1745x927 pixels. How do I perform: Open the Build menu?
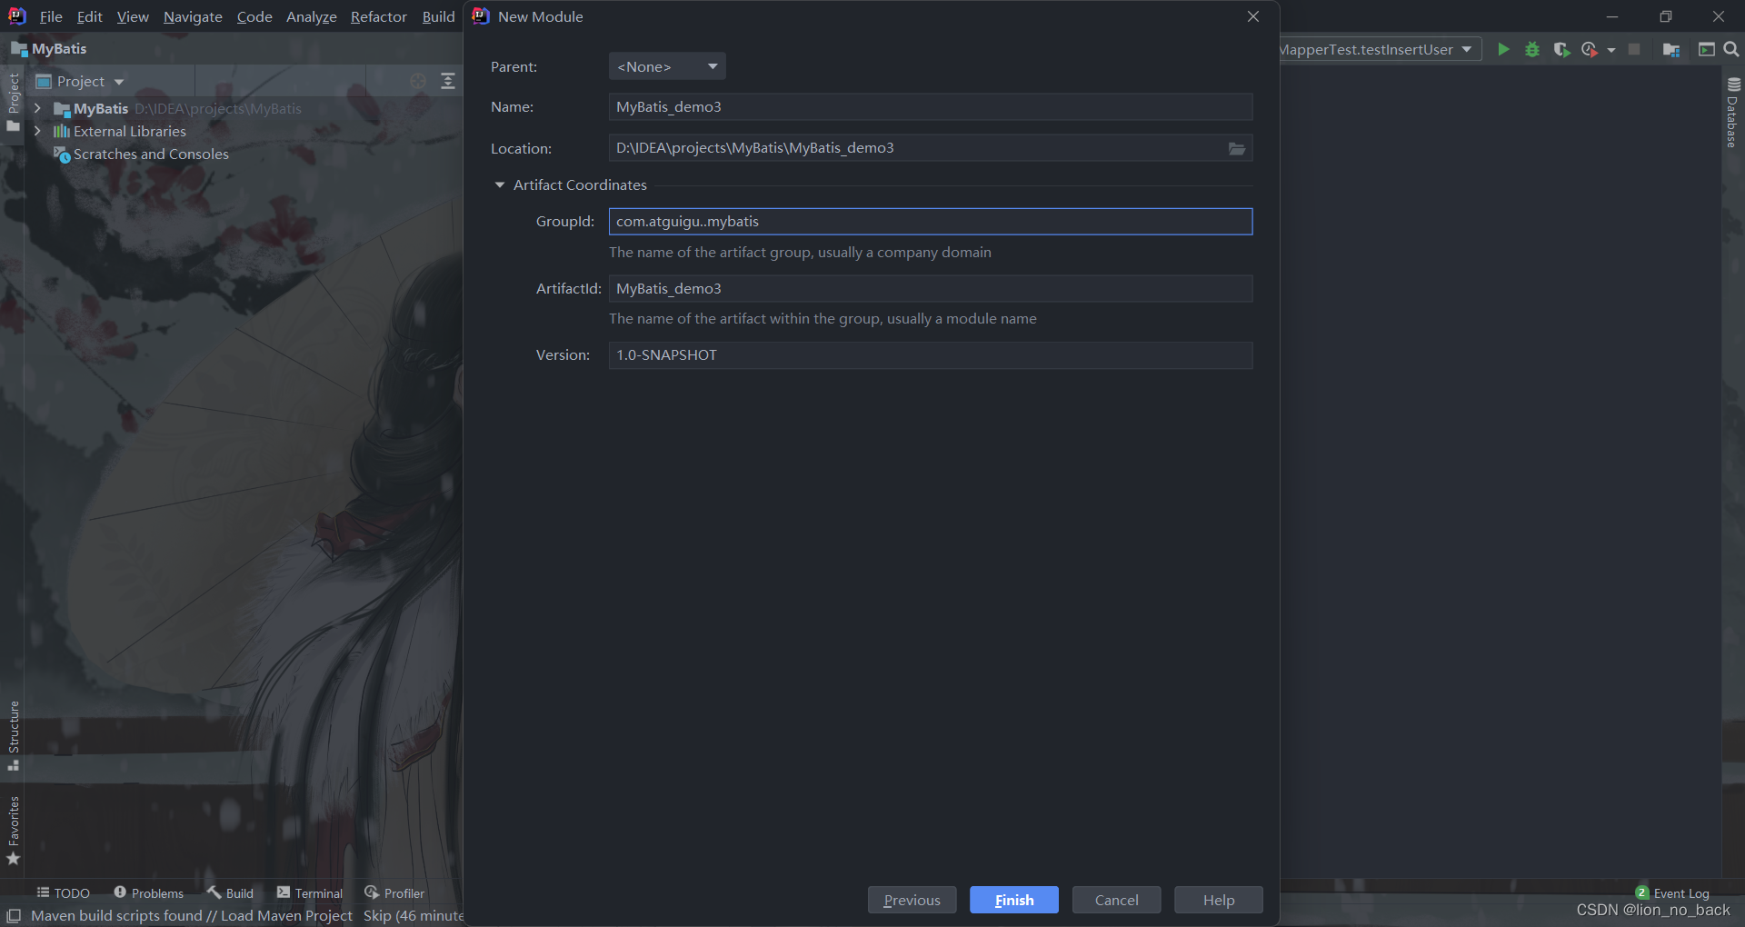click(439, 16)
